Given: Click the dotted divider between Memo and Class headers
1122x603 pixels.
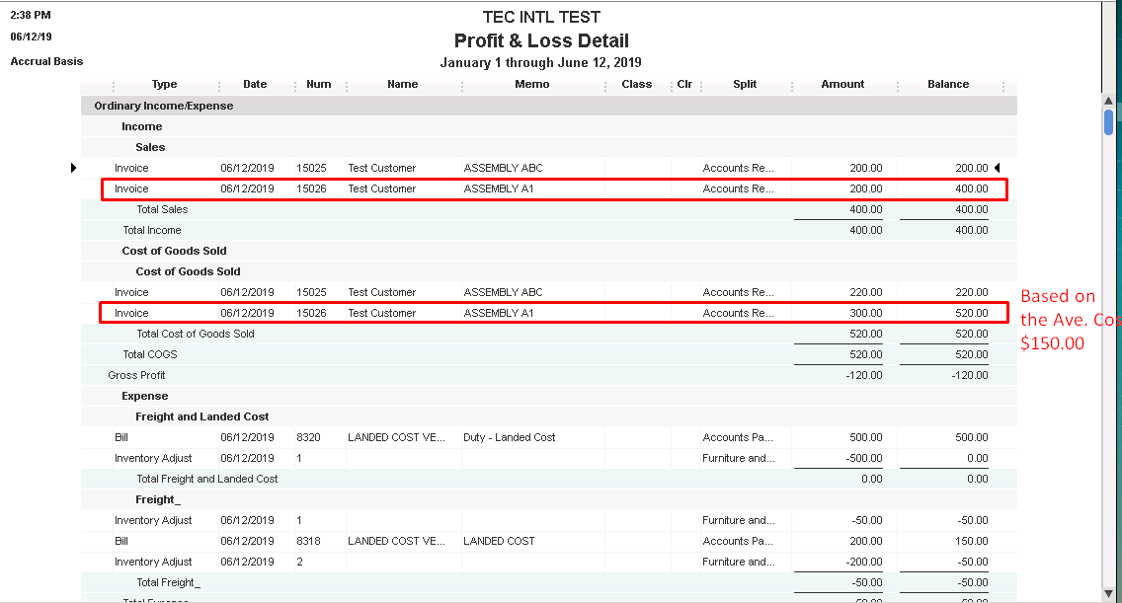Looking at the screenshot, I should (x=605, y=86).
